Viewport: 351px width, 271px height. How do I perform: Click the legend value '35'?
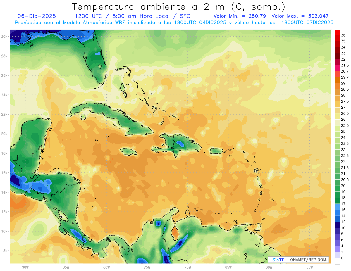click(343, 41)
